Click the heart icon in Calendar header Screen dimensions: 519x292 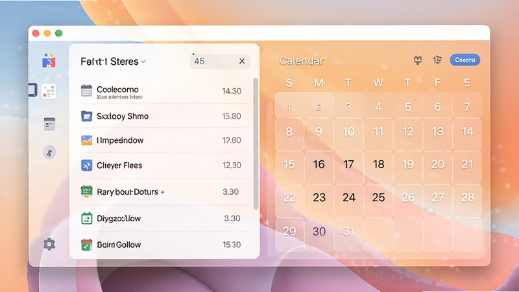pos(418,60)
